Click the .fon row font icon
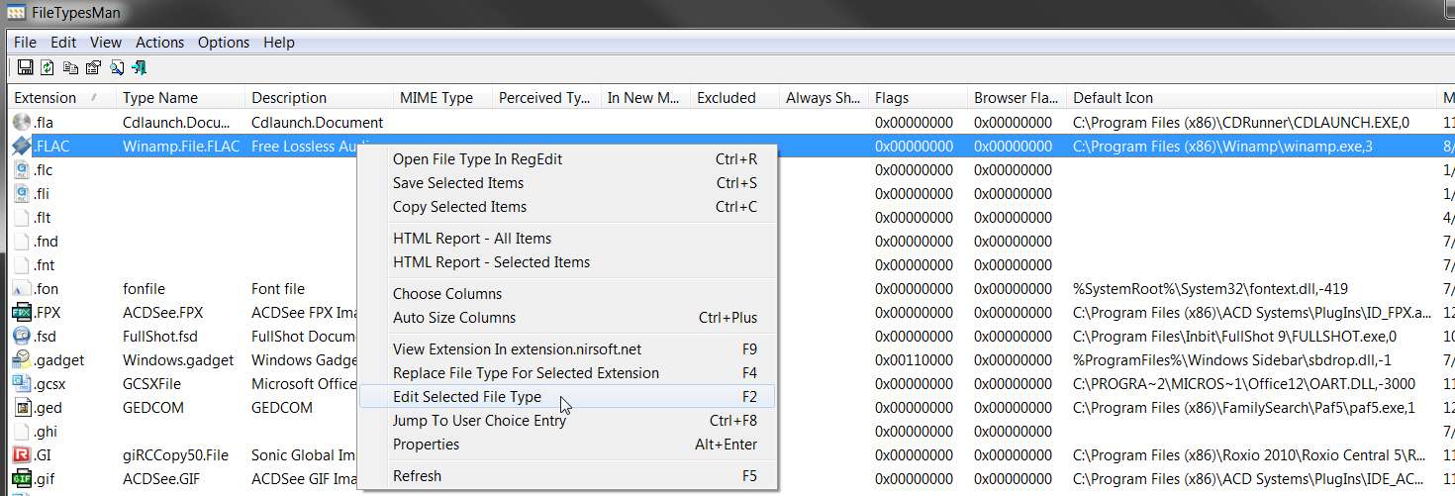The height and width of the screenshot is (496, 1455). 22,289
